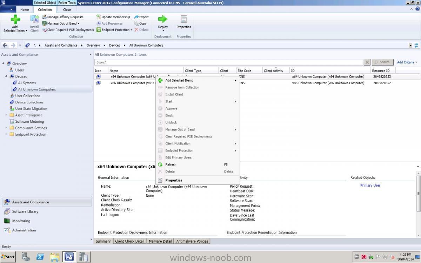Expand the Endpoint Protection folder in the tree
The height and width of the screenshot is (263, 421).
click(6, 134)
